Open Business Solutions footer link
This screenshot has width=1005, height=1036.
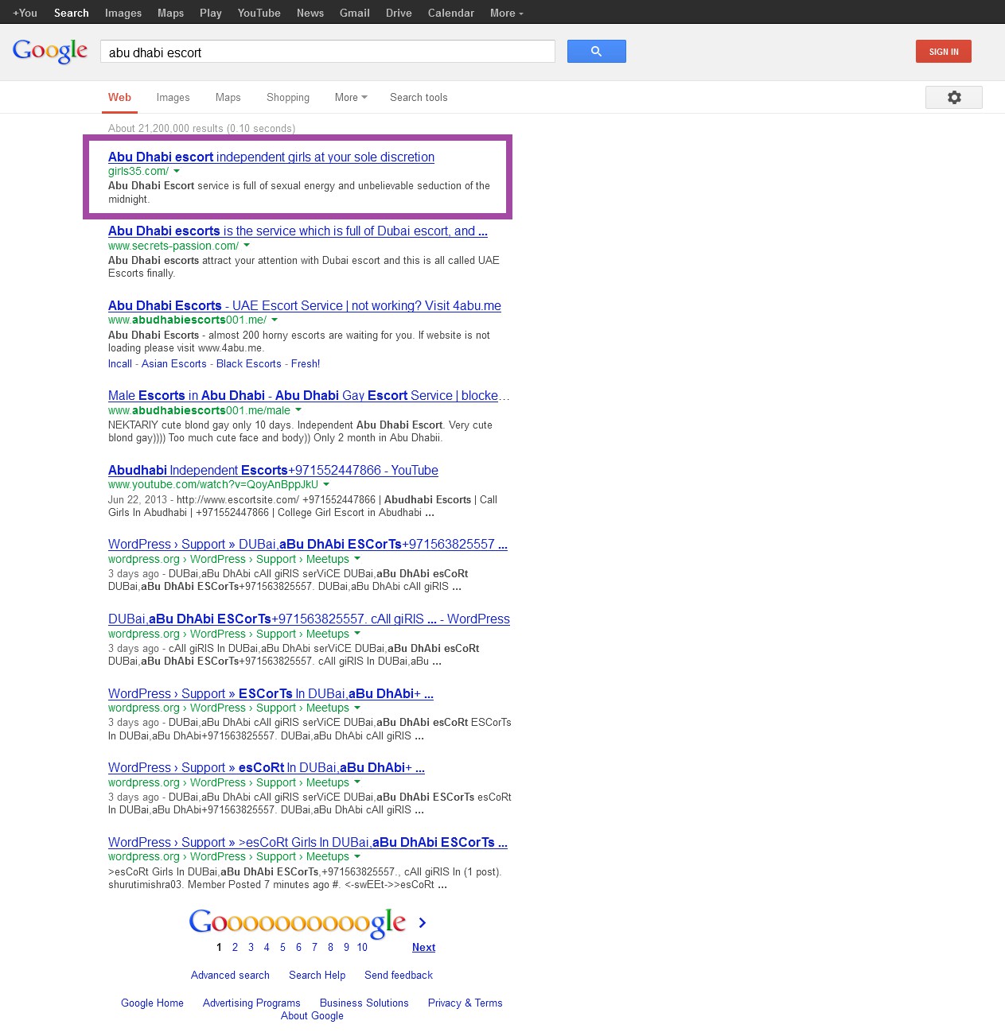click(x=364, y=1003)
